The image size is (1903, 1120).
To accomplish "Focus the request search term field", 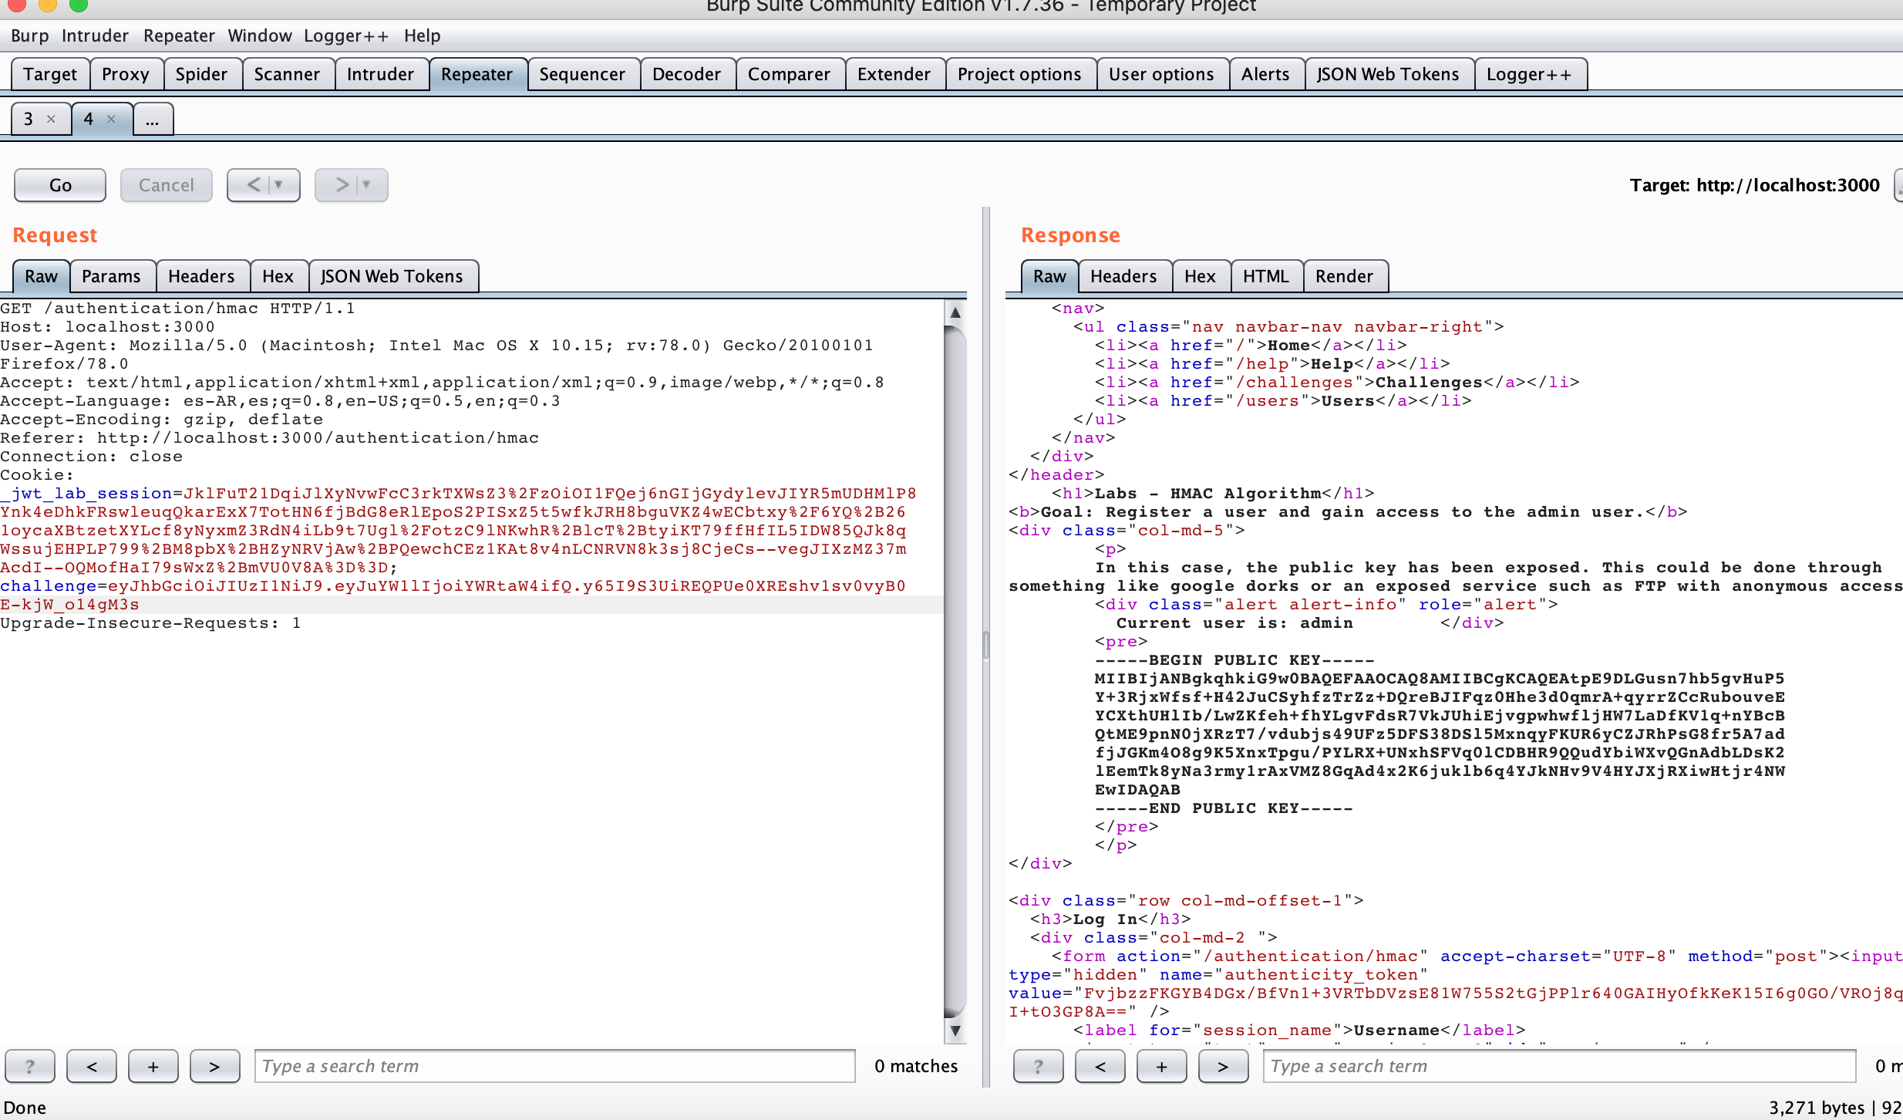I will [555, 1066].
